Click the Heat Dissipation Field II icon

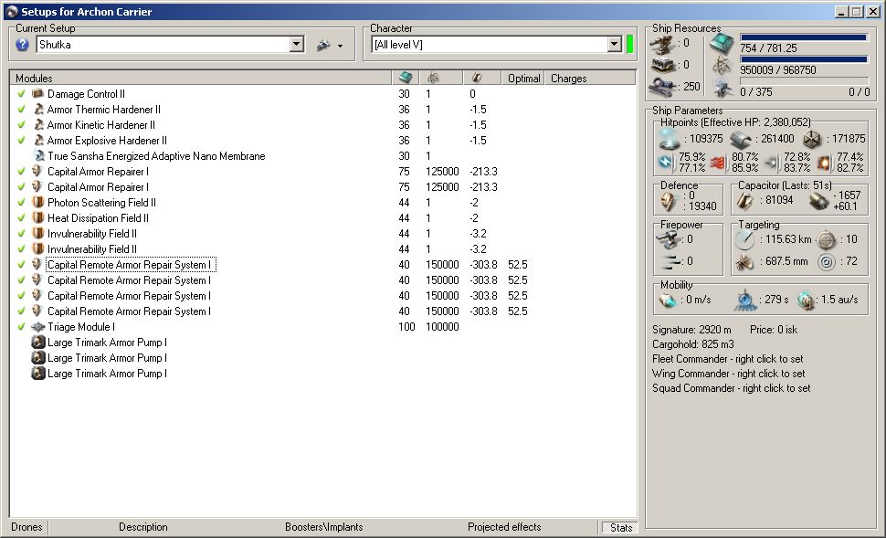(x=38, y=218)
